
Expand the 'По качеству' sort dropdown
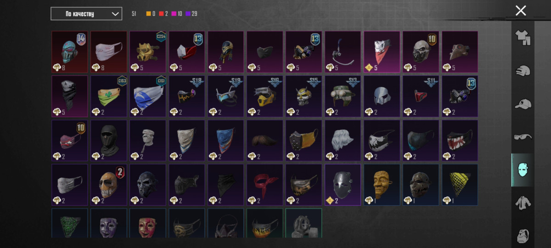86,14
